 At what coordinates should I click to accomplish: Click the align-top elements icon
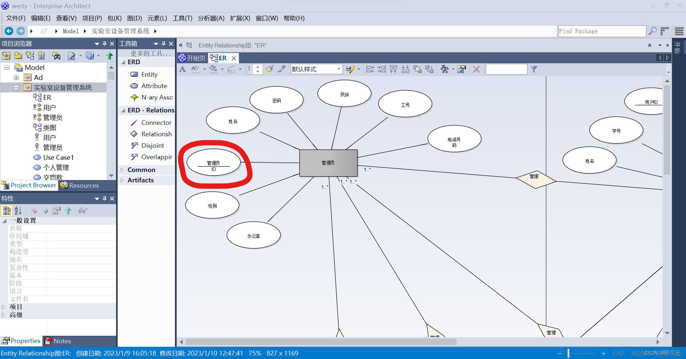coord(393,69)
